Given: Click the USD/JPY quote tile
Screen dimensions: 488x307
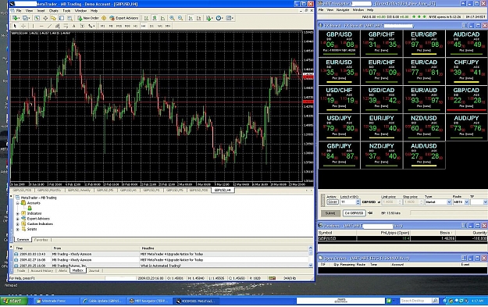Looking at the screenshot, I should [339, 127].
